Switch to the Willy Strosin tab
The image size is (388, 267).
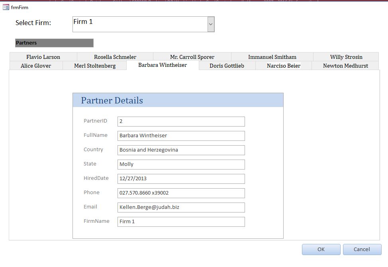pos(346,57)
